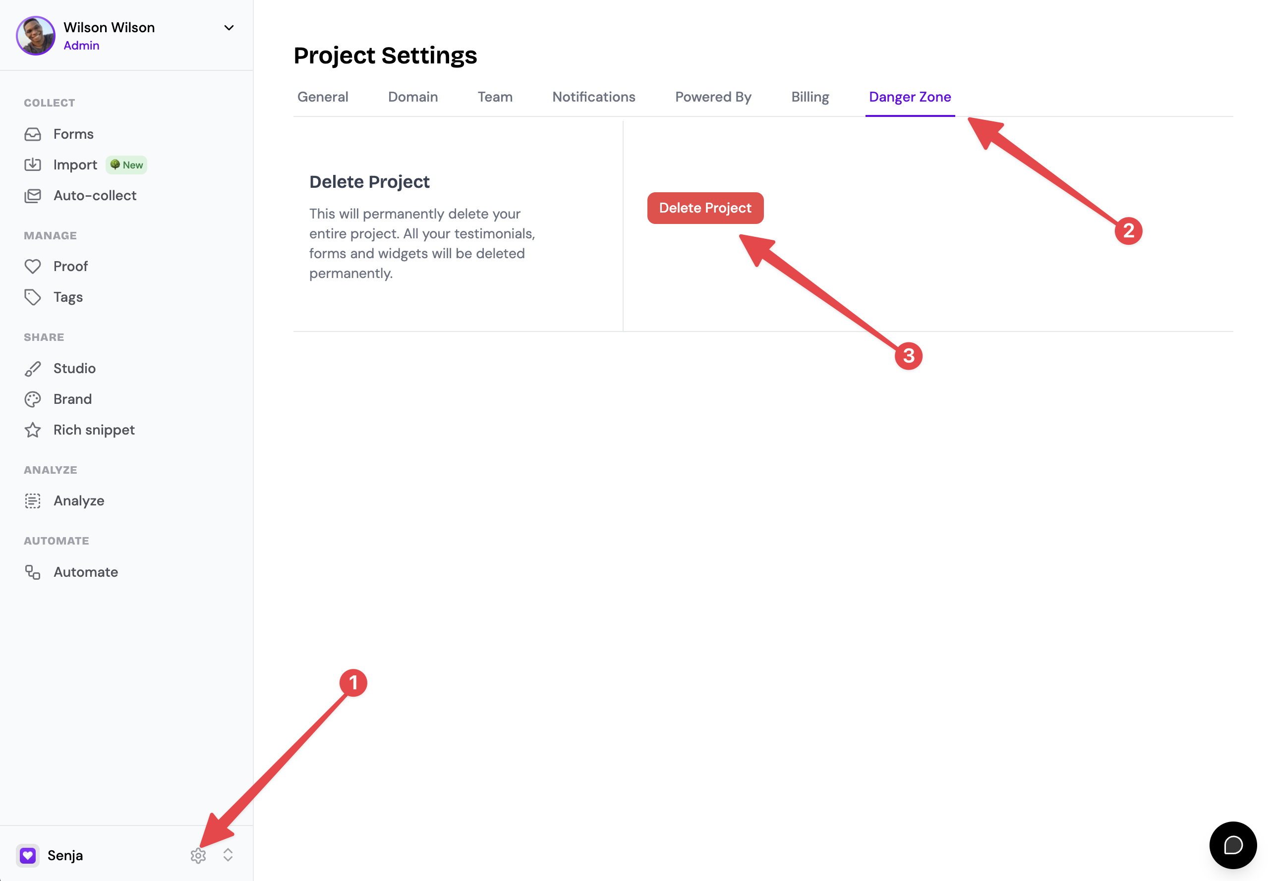Click the Proof heart icon
The width and height of the screenshot is (1272, 881).
(33, 266)
